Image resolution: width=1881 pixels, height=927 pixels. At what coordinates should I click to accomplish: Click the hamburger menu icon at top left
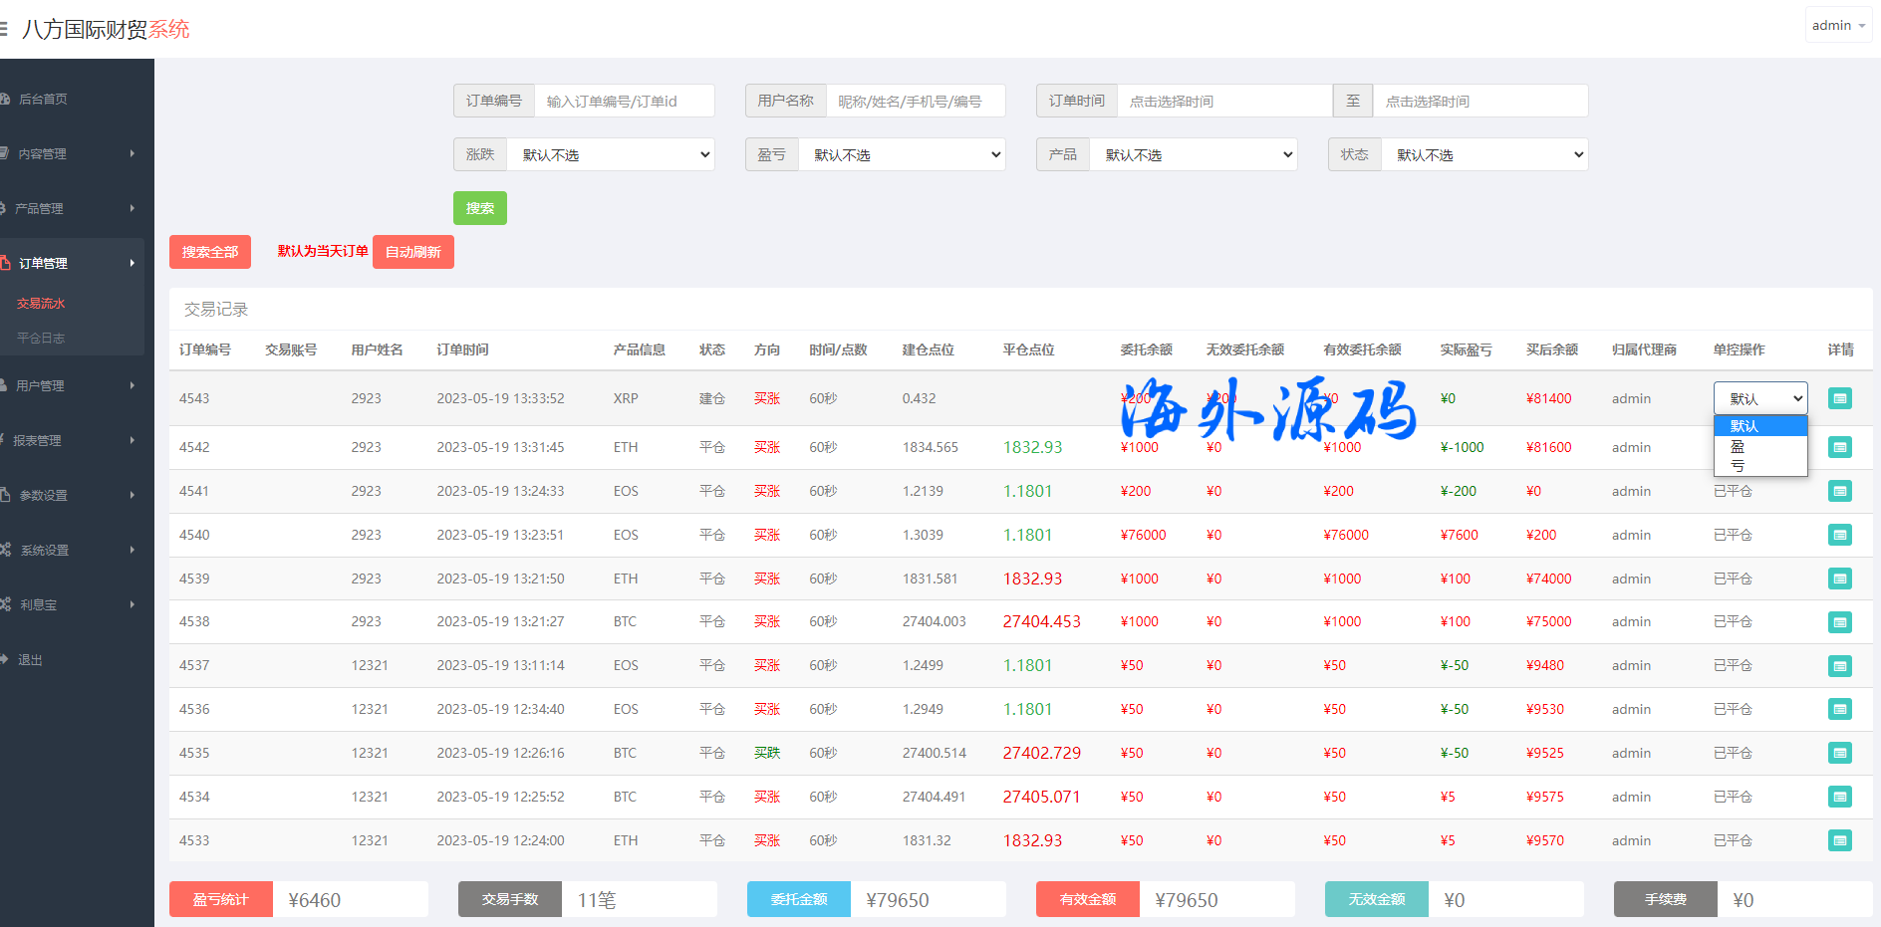4,29
